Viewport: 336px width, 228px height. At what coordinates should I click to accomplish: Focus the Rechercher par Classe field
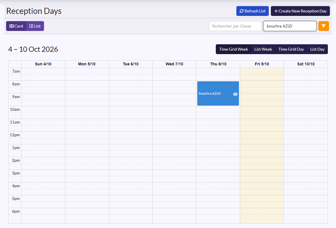(x=235, y=26)
